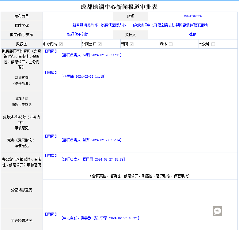Viewport: 239px width, 230px height.
Task: Click the empty 分管领导意见 opinion area
Action: (x=140, y=194)
